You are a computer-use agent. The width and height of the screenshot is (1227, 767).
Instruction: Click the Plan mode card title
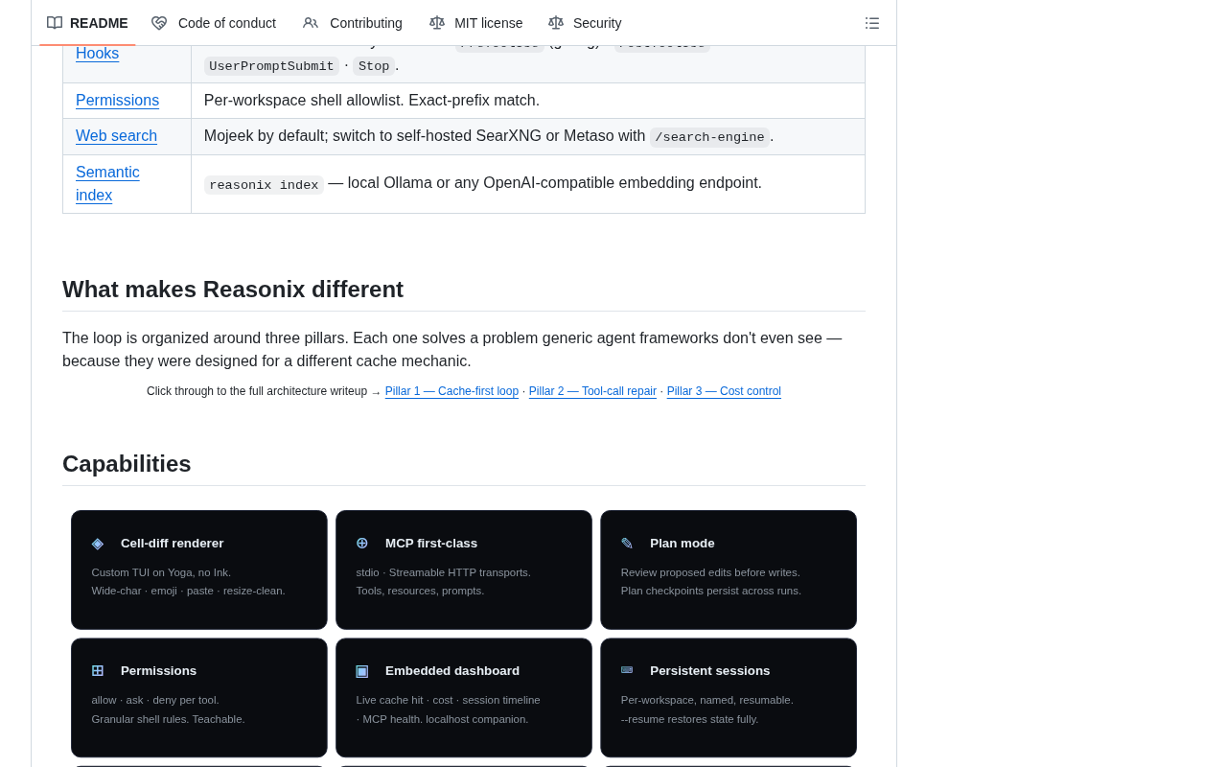tap(683, 544)
